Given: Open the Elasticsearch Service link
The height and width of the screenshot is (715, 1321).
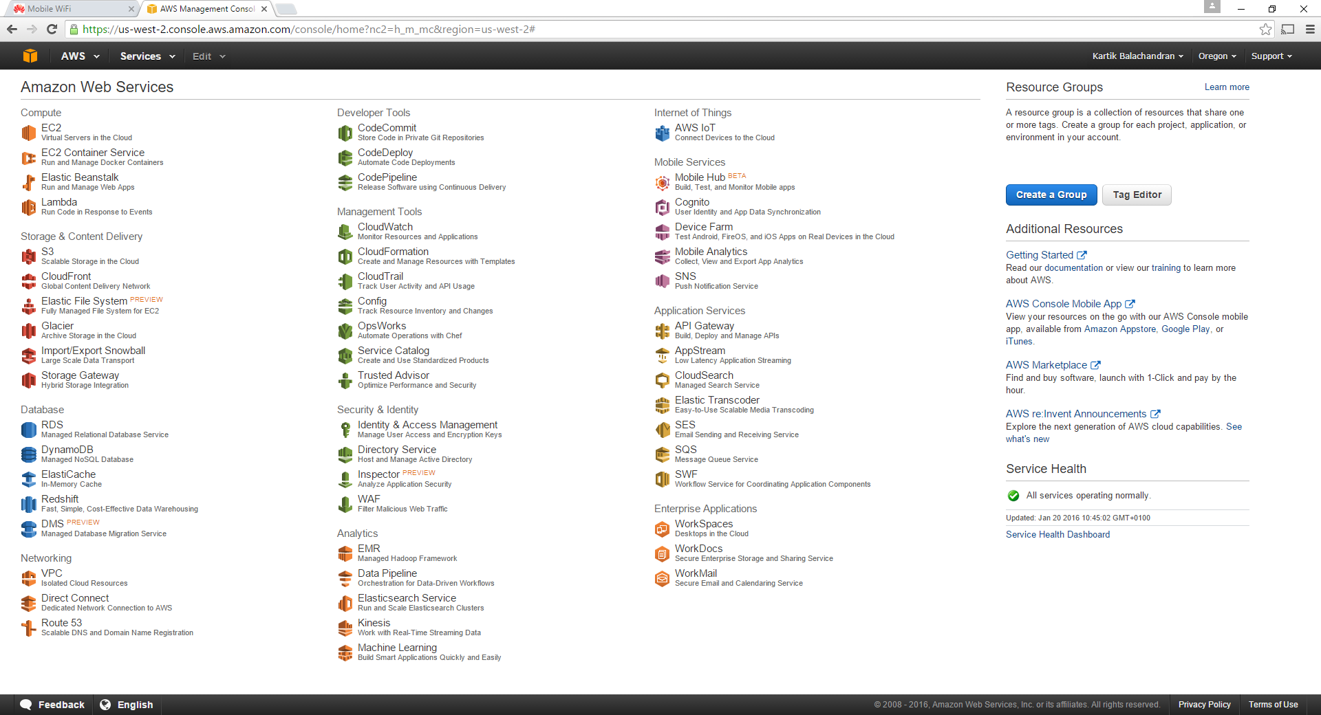Looking at the screenshot, I should pyautogui.click(x=407, y=598).
